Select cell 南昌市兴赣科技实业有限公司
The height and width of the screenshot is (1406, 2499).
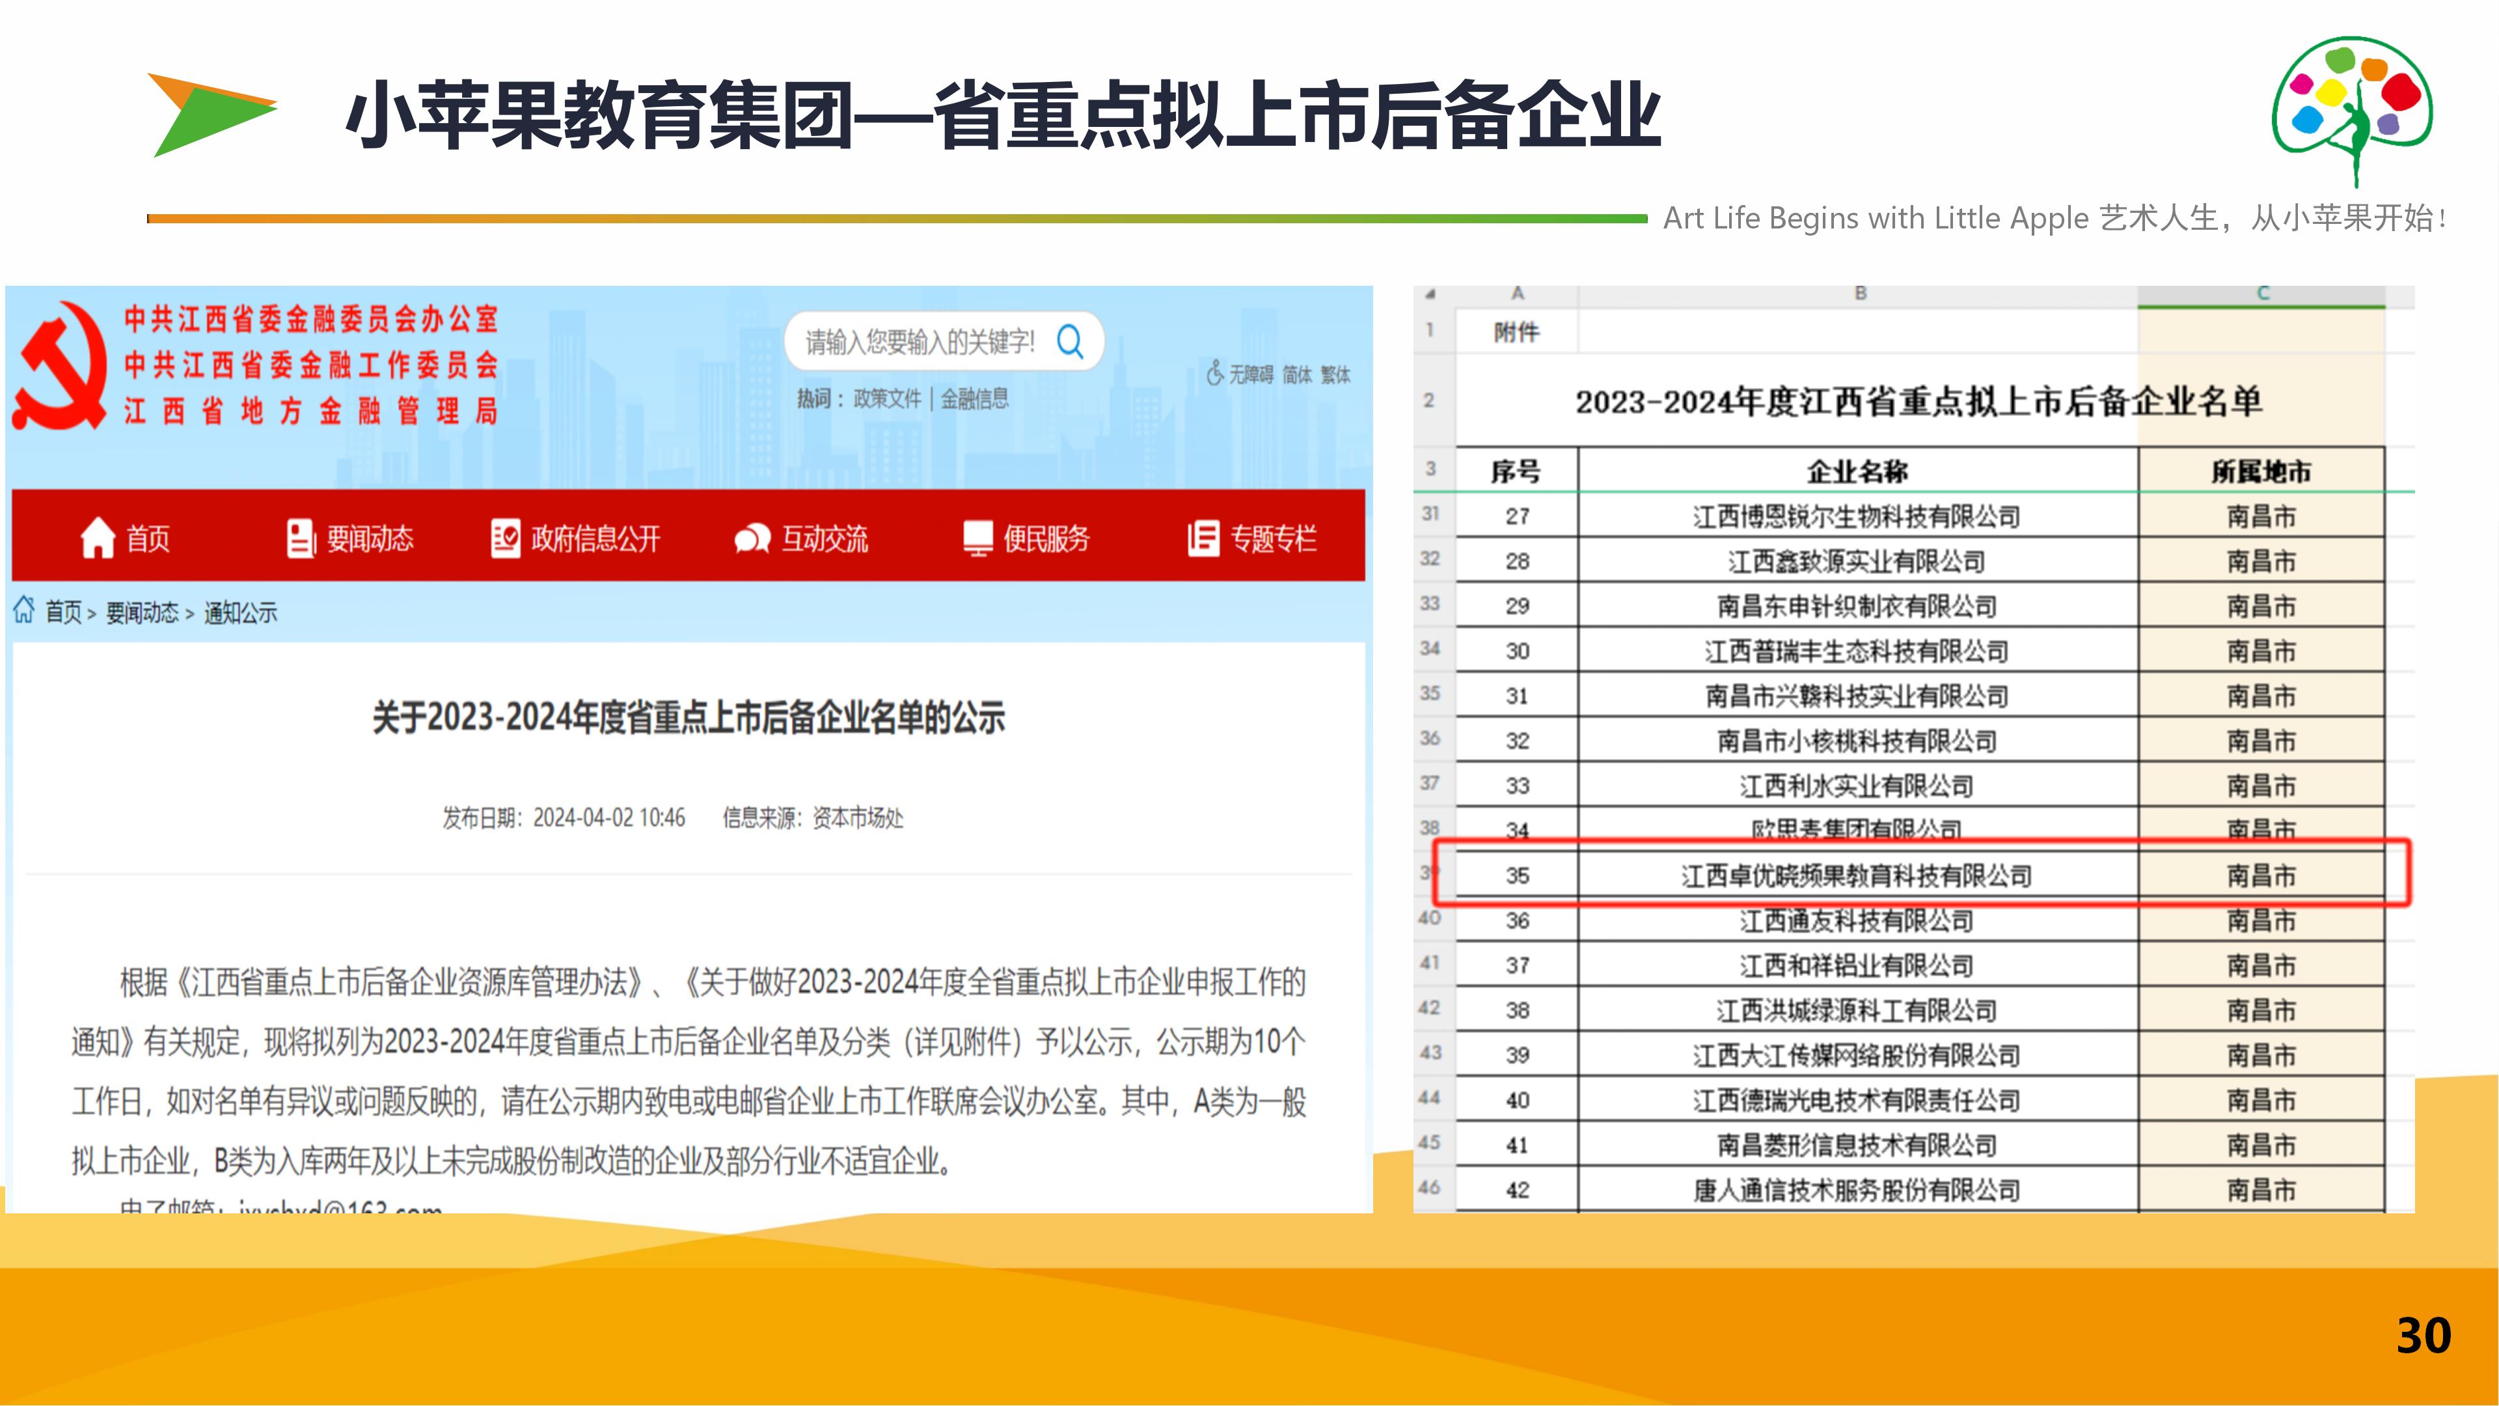[1858, 696]
